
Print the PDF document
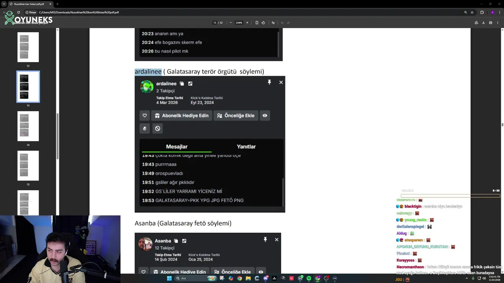coord(491,23)
